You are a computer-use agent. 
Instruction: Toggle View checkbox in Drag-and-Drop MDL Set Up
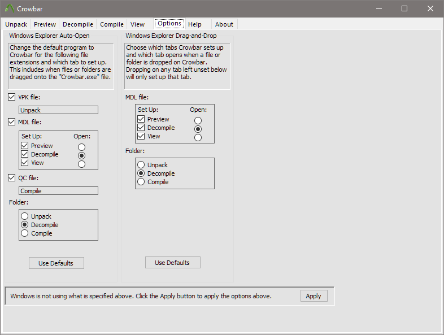(x=141, y=136)
